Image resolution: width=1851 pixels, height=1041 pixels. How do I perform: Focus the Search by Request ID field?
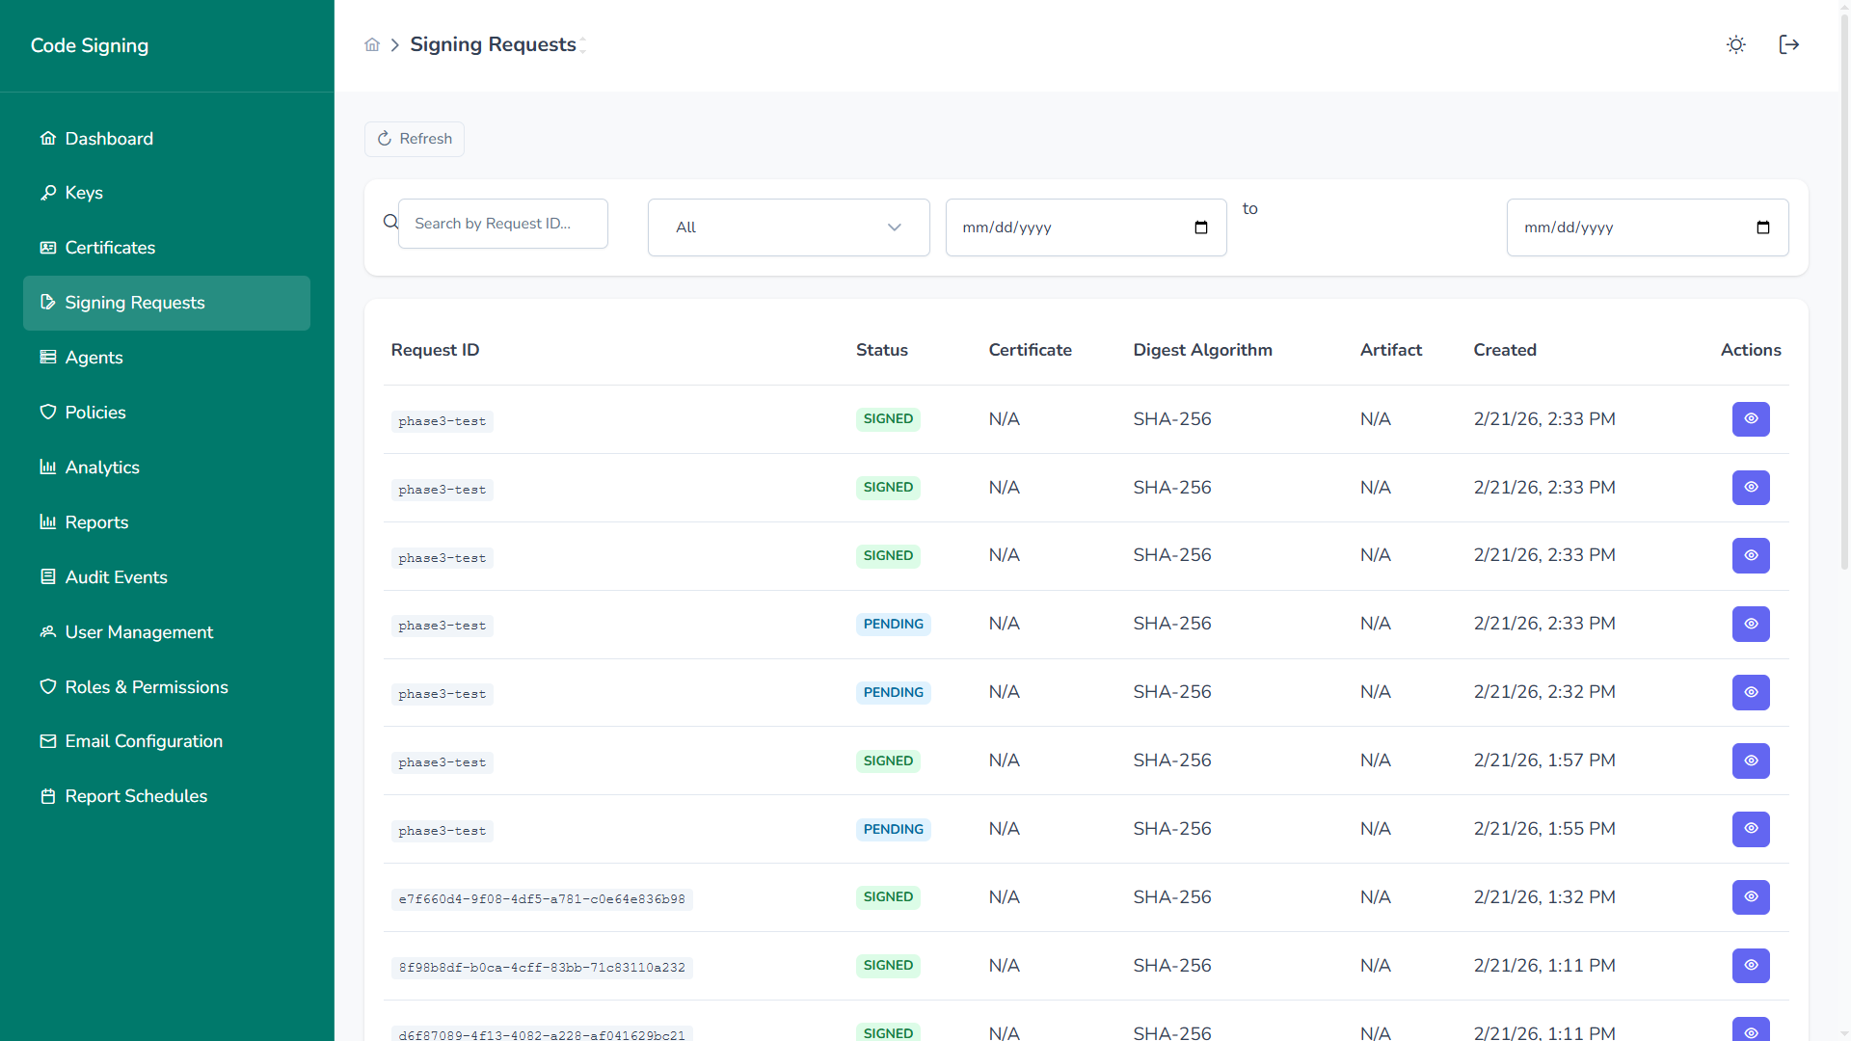pyautogui.click(x=502, y=224)
